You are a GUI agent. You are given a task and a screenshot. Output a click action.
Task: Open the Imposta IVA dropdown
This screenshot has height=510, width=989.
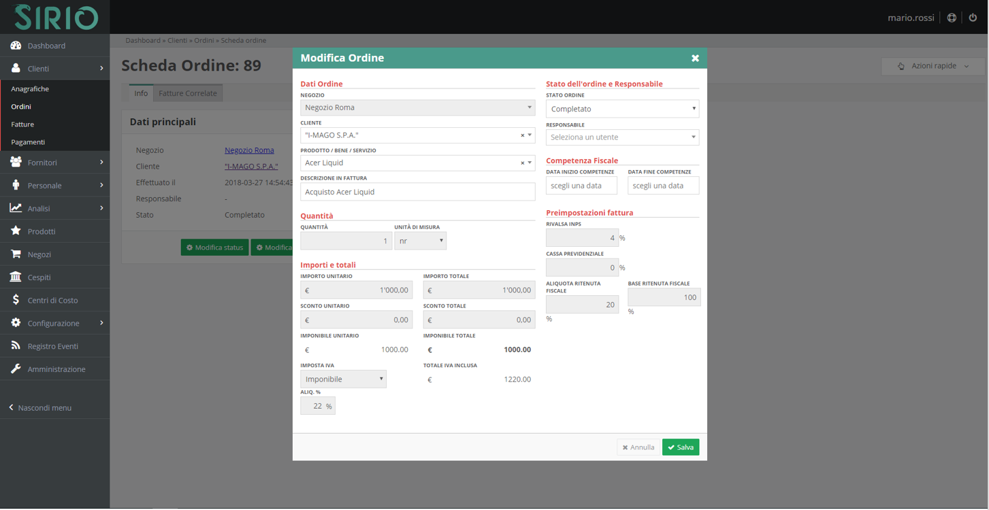(x=343, y=379)
